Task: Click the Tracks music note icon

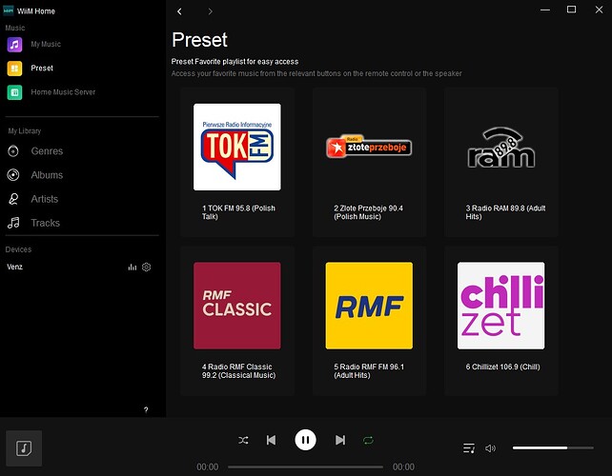Action: pos(13,223)
